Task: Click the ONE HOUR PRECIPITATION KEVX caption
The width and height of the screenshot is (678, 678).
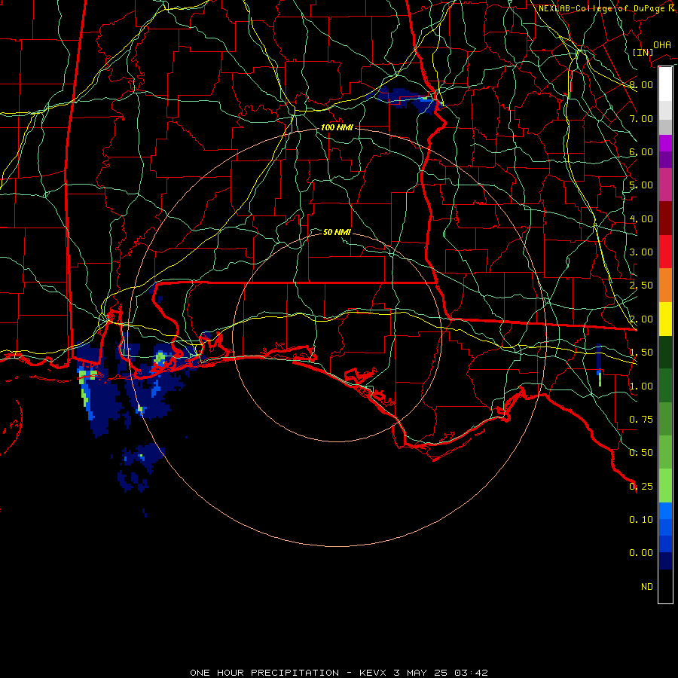Action: 339,673
